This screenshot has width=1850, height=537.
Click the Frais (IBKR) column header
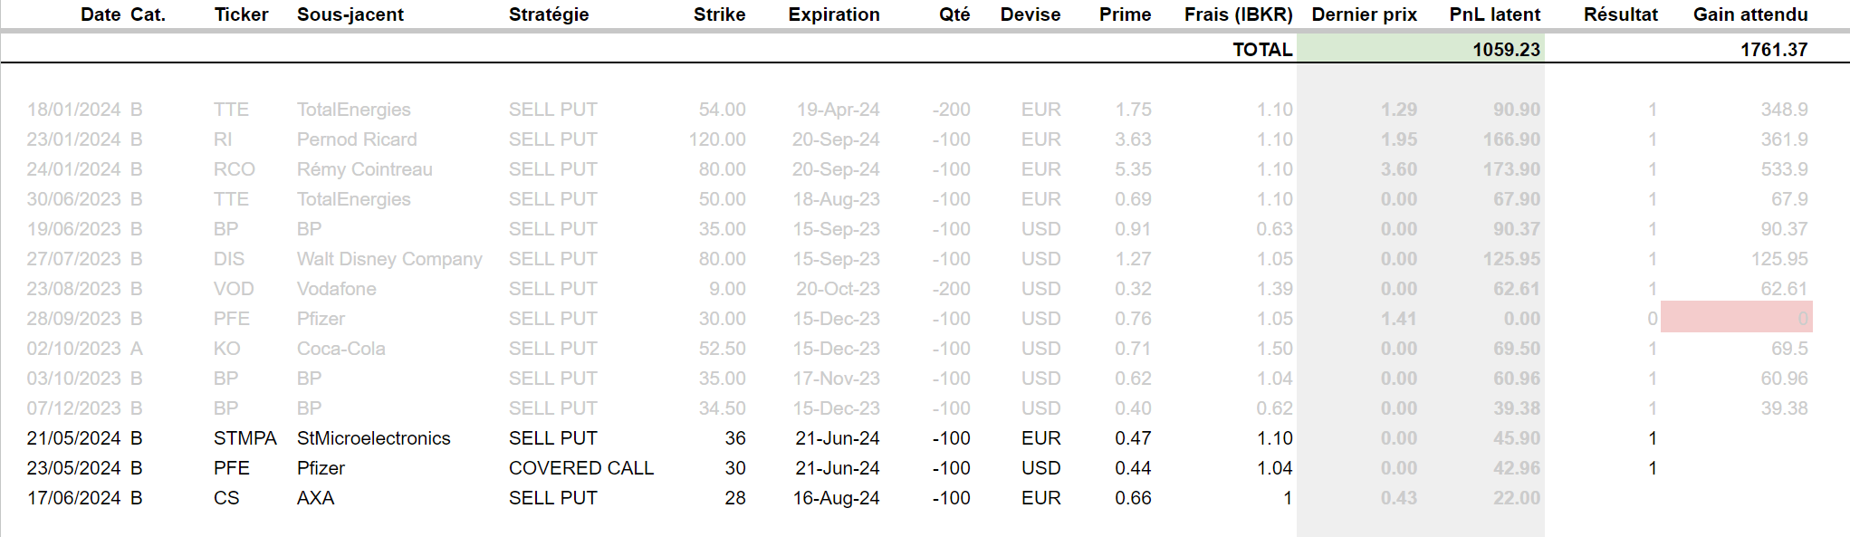click(x=1238, y=14)
